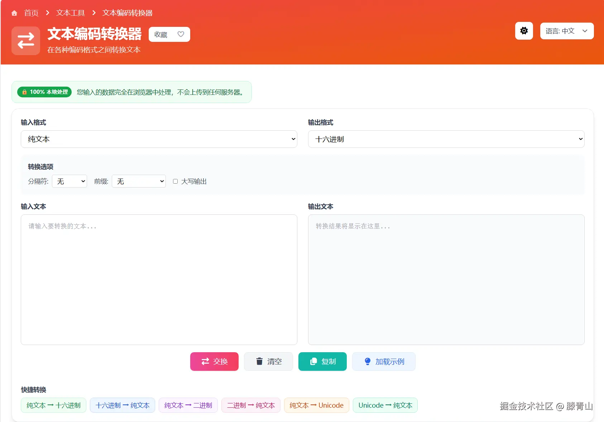Click the lock icon on 100% 本地处理 badge
This screenshot has height=422, width=604.
pos(24,92)
